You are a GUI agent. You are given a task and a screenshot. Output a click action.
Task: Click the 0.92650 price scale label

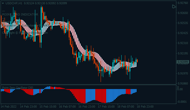click(x=183, y=13)
